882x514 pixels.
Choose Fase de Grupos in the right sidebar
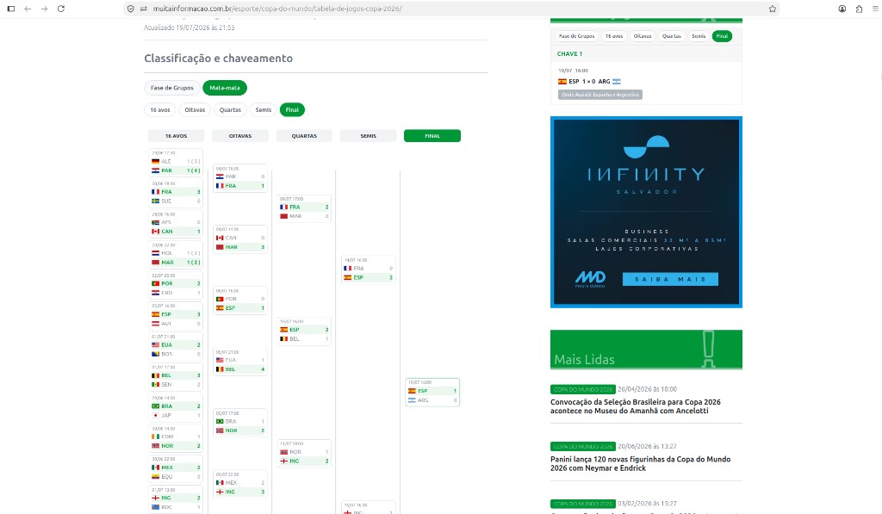[x=576, y=36]
